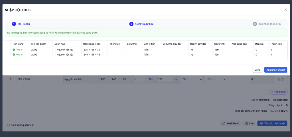Click the Đóng button
Image resolution: width=292 pixels, height=137 pixels.
257,70
